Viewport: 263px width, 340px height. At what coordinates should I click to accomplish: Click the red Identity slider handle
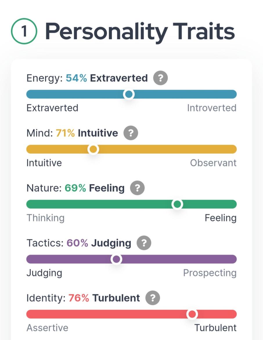tap(192, 314)
